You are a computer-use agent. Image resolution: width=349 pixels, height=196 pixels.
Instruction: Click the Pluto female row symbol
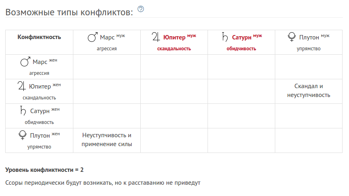point(23,135)
